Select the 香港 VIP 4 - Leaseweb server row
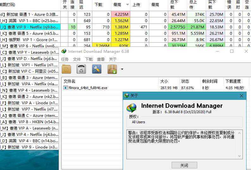 click(29, 90)
